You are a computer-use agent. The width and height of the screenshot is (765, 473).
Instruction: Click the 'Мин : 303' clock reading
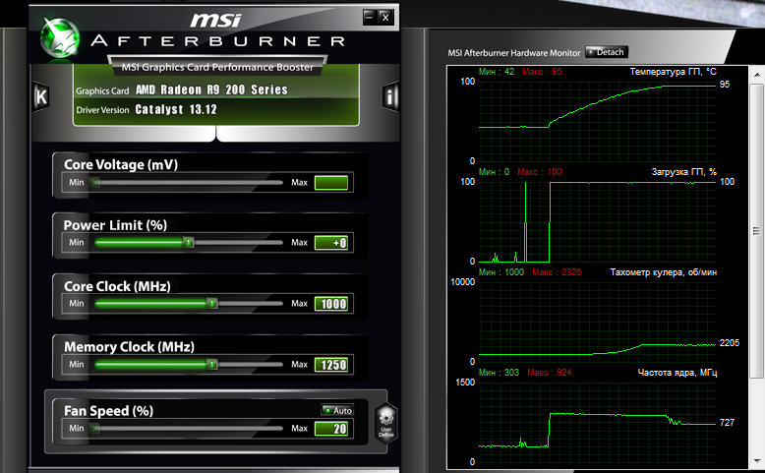[499, 373]
